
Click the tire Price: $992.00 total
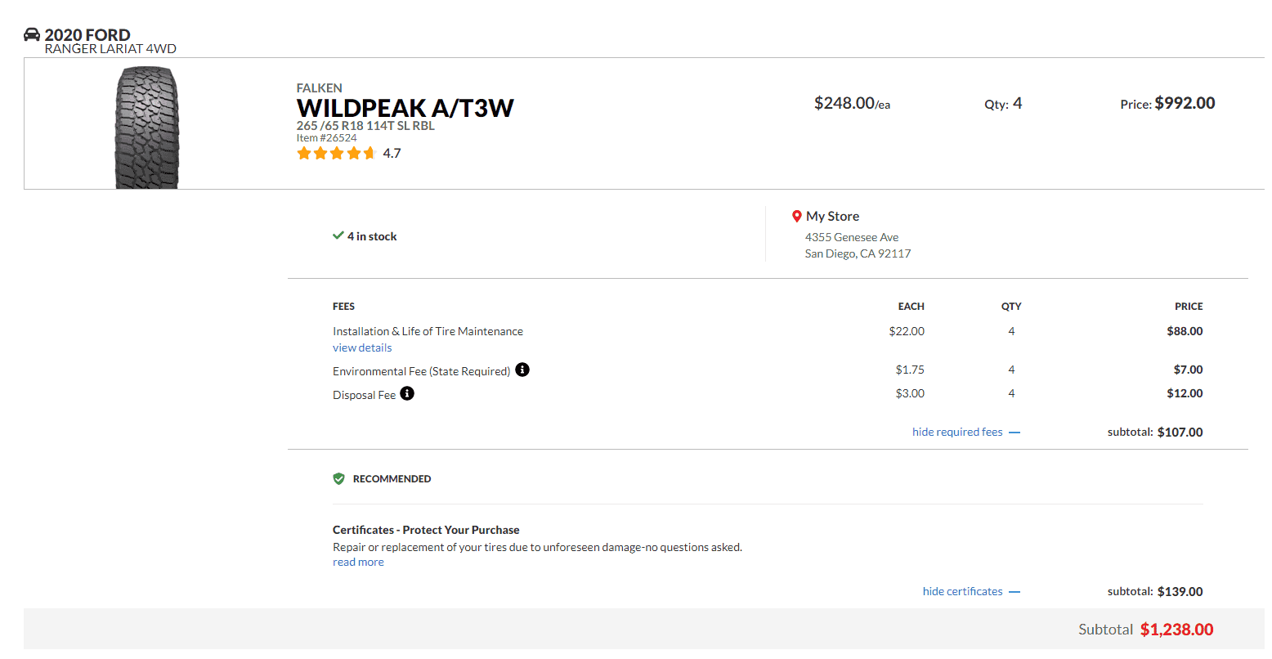pyautogui.click(x=1167, y=103)
